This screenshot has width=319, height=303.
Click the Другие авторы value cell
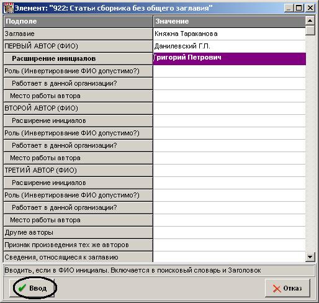[x=229, y=232]
